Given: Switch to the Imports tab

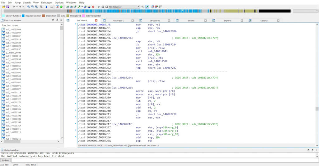Looking at the screenshot, I should tap(227, 21).
